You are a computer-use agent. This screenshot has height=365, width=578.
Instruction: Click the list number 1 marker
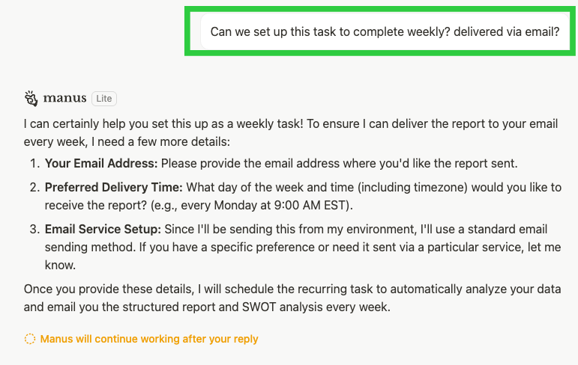[33, 163]
